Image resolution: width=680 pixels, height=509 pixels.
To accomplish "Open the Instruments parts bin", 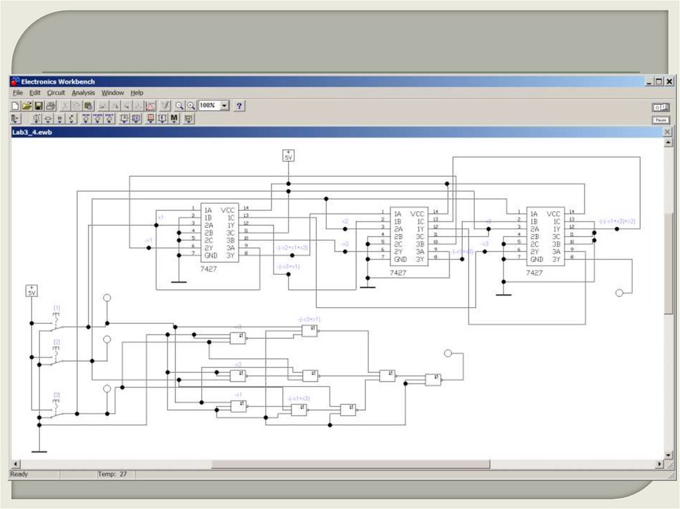I will [x=189, y=118].
